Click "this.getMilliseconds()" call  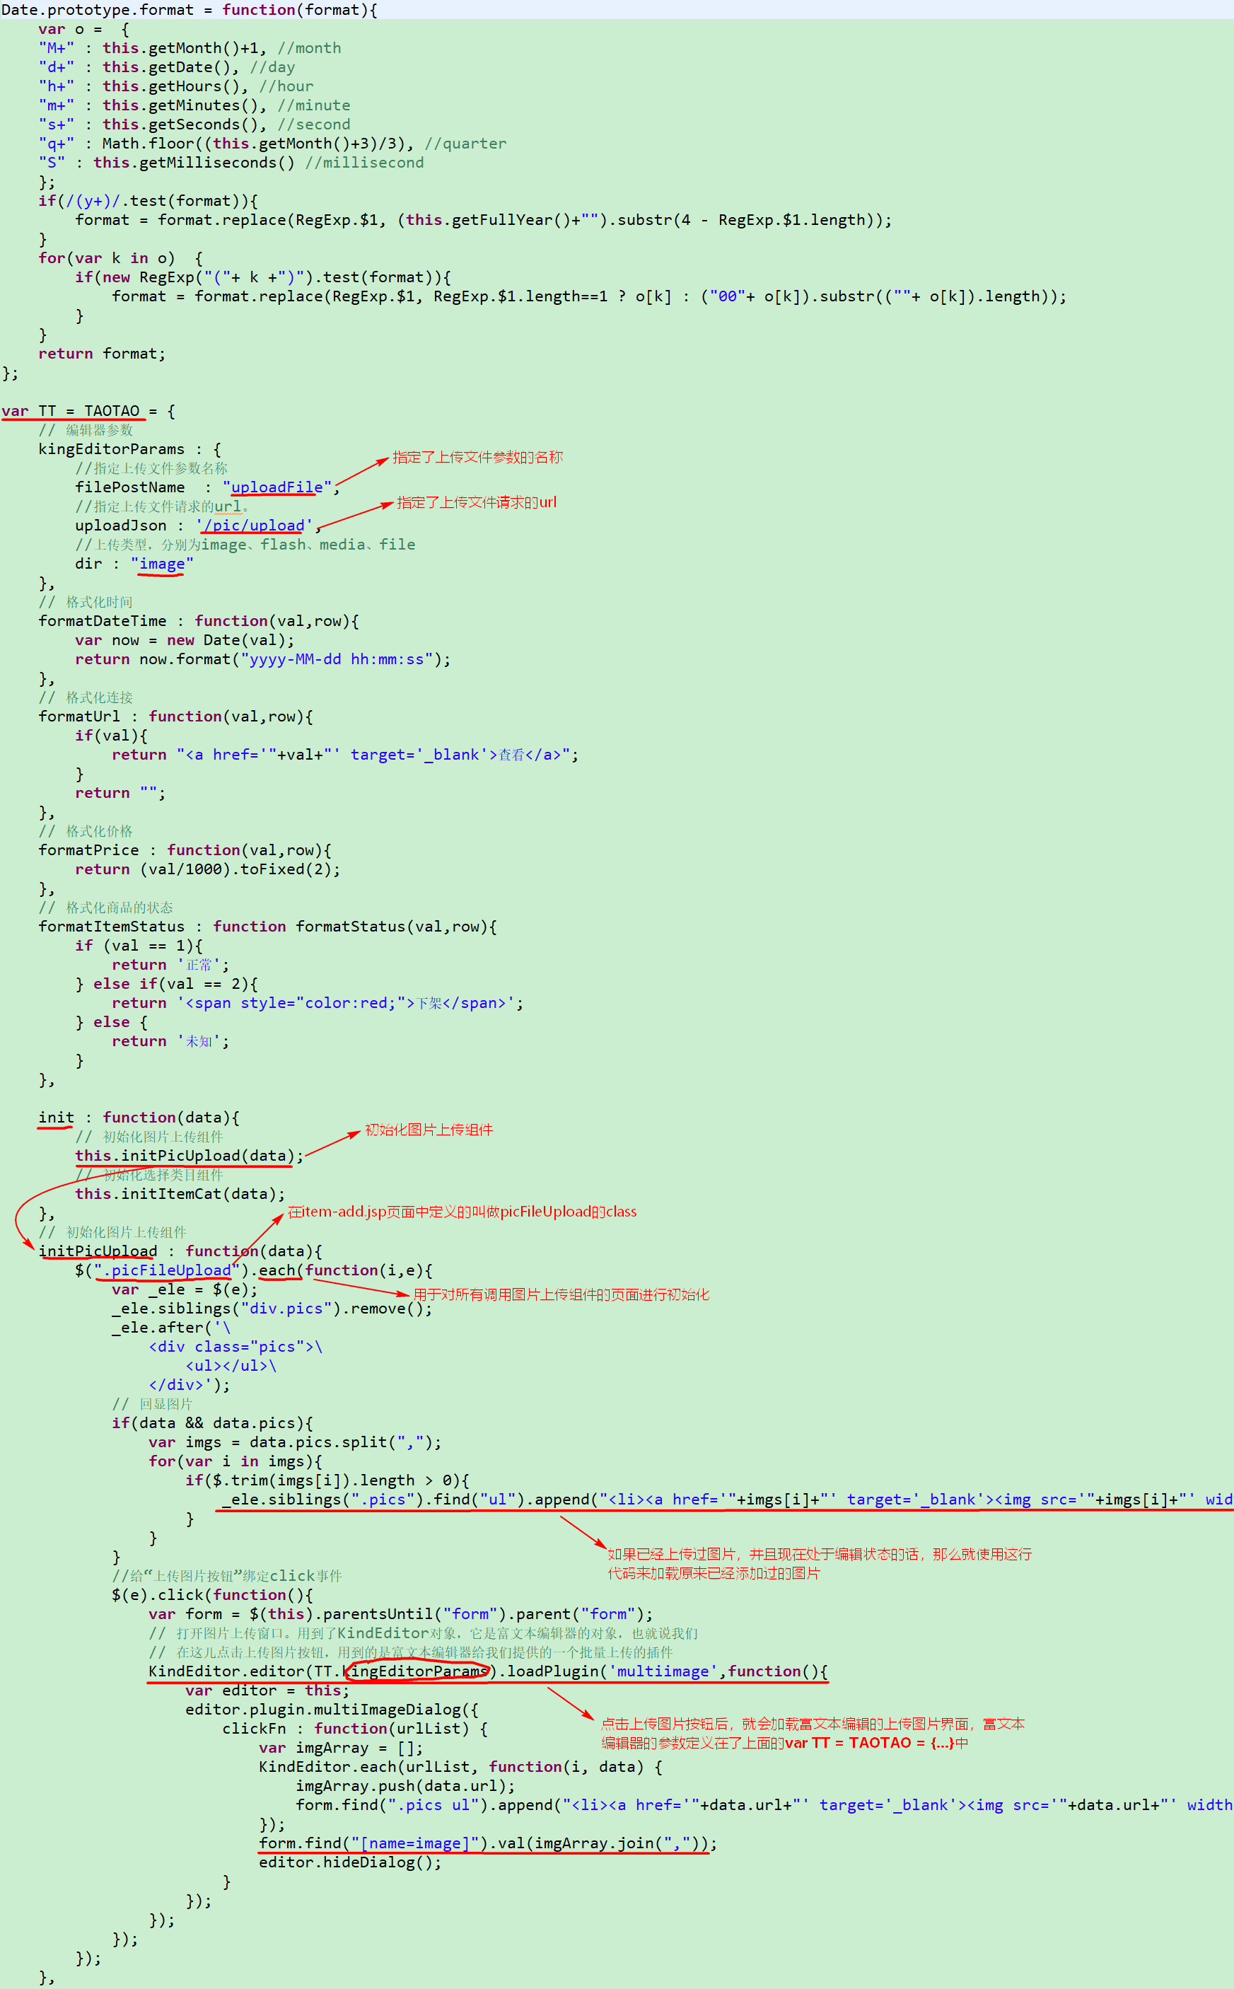(x=194, y=163)
